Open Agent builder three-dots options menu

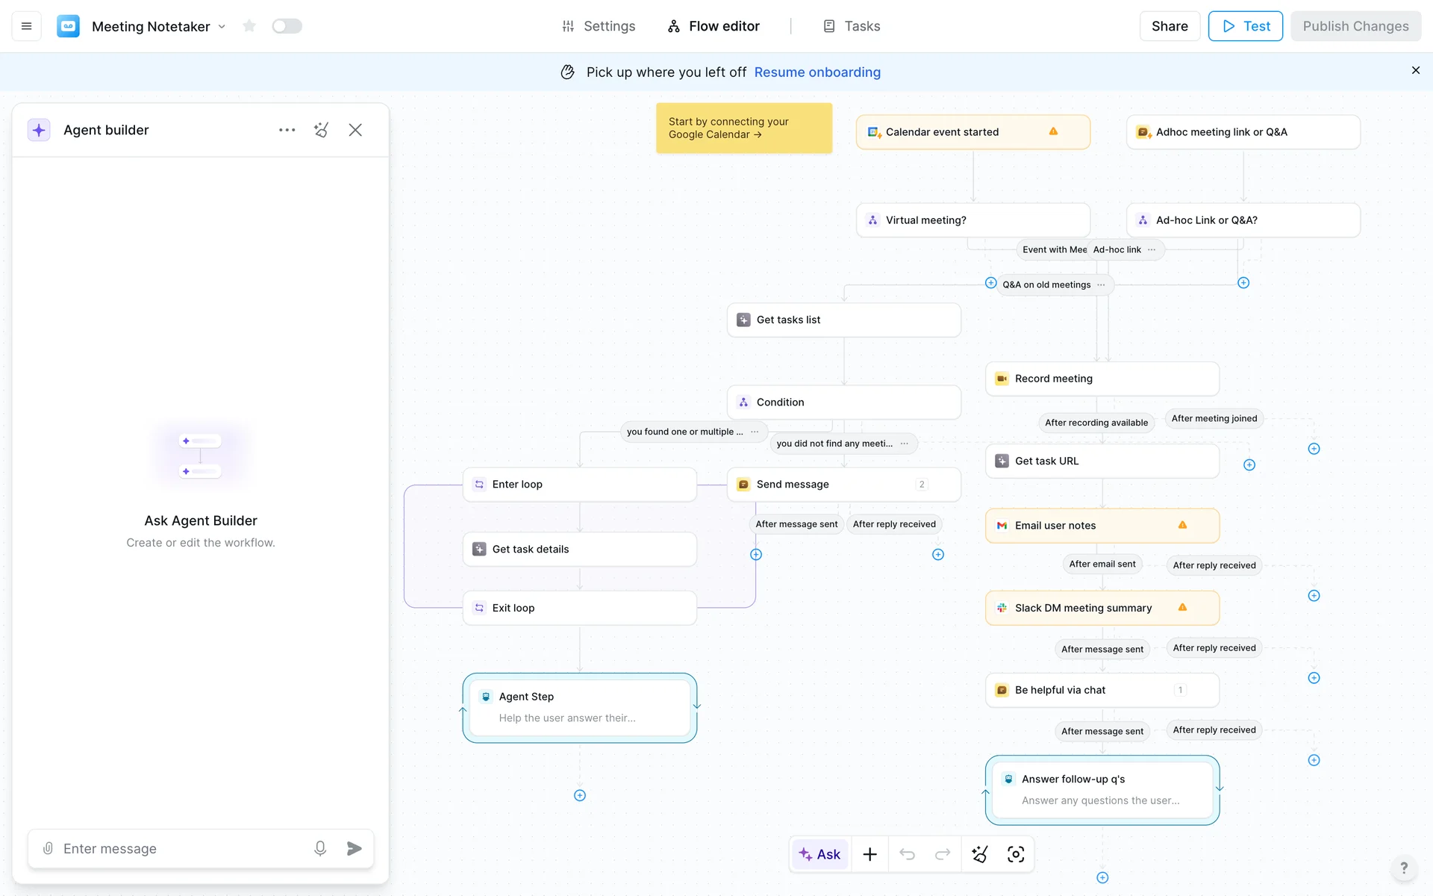coord(287,130)
